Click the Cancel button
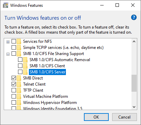 tap(124, 117)
